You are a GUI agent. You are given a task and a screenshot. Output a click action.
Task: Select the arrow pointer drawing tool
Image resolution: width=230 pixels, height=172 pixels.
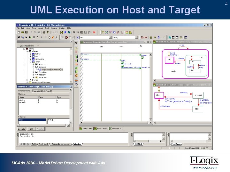[76, 43]
